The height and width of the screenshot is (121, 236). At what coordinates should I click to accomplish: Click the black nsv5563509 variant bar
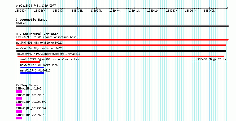click(x=121, y=51)
